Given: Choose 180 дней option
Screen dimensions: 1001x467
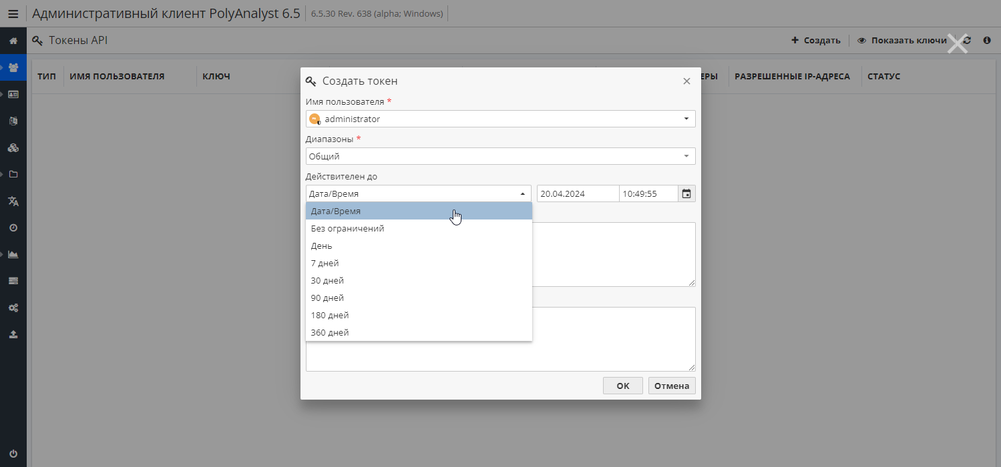Looking at the screenshot, I should pos(419,315).
